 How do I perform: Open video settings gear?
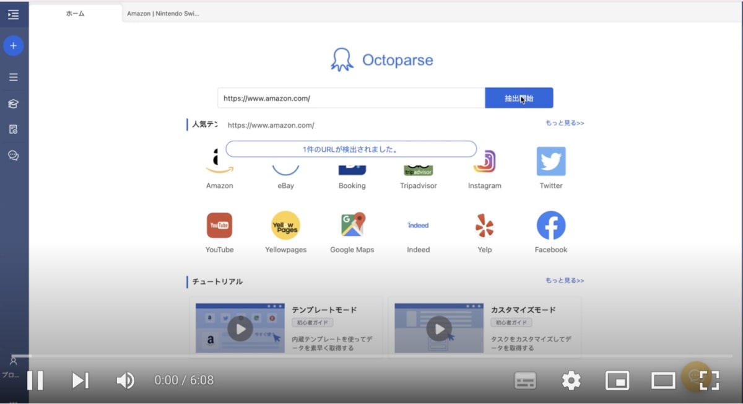tap(571, 380)
